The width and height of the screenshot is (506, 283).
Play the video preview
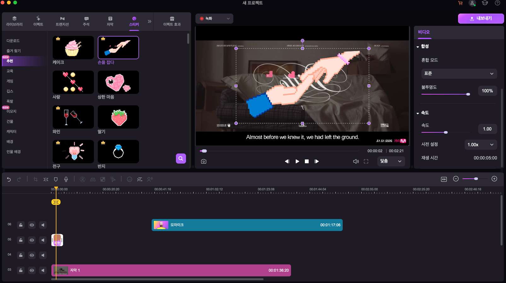(x=297, y=161)
